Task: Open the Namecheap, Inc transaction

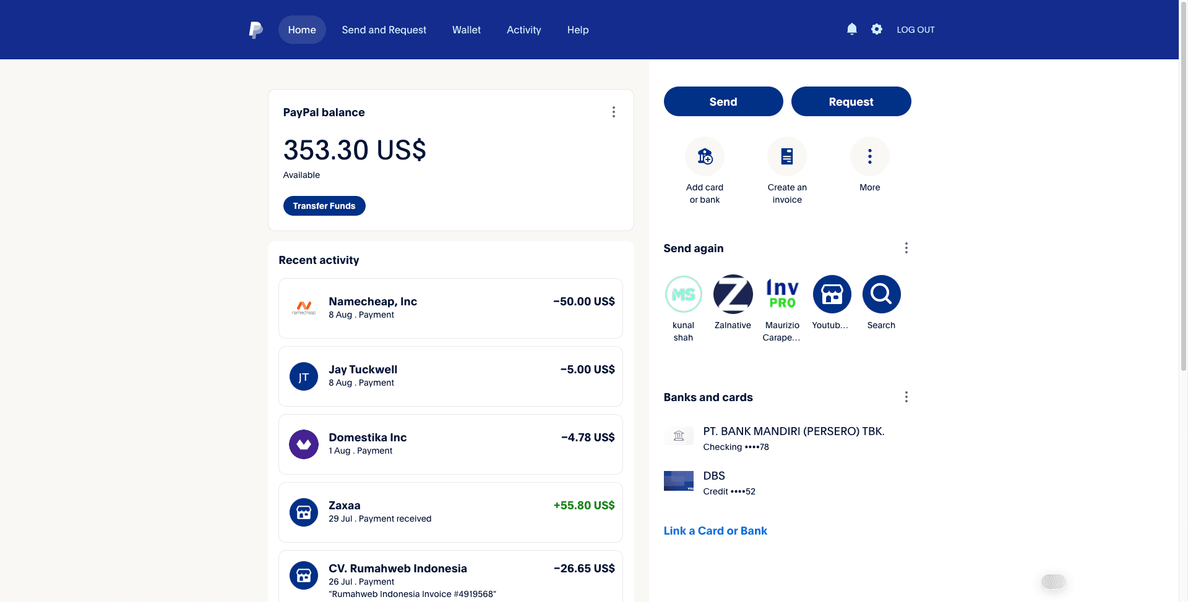Action: tap(450, 308)
